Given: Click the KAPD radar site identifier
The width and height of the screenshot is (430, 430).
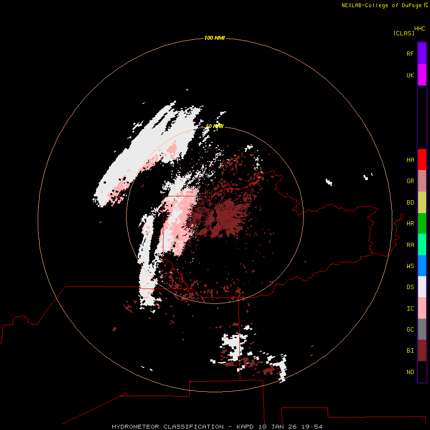Looking at the screenshot, I should coord(246,427).
